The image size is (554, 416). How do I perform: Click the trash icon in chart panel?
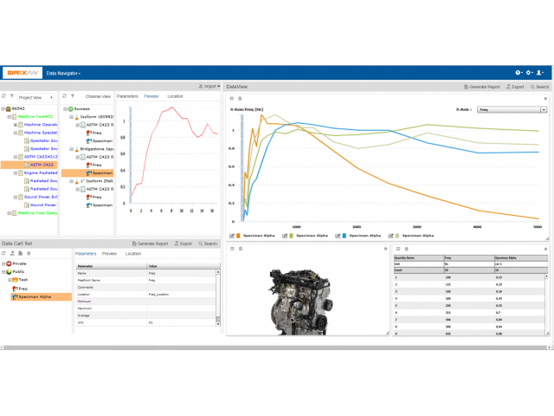[x=240, y=99]
